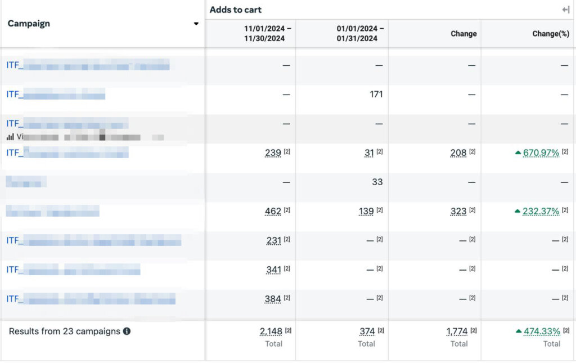Click the 462 adds to cart value
The image size is (576, 363).
(x=273, y=212)
